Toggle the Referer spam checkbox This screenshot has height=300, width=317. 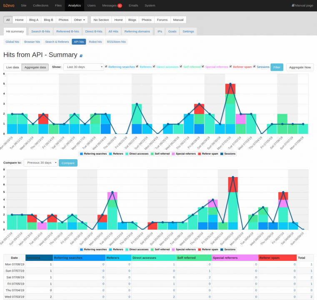[230, 67]
